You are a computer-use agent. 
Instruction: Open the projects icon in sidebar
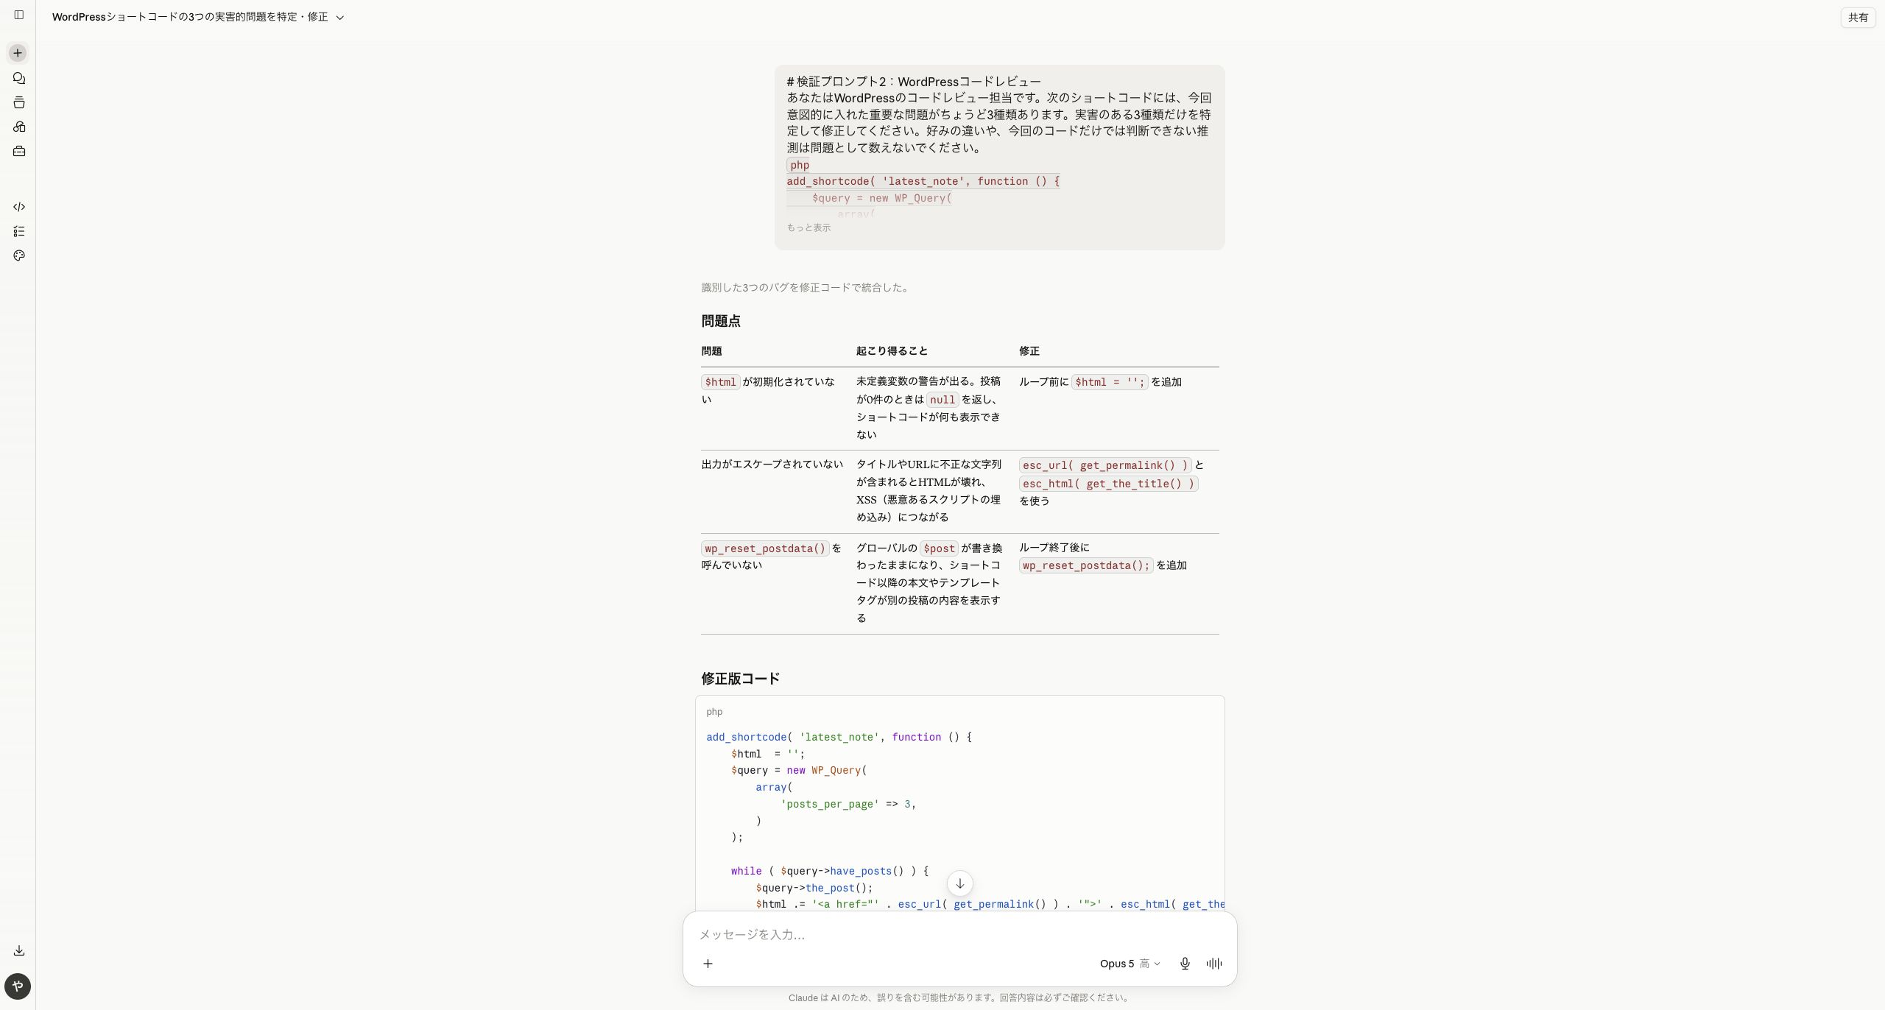tap(19, 102)
